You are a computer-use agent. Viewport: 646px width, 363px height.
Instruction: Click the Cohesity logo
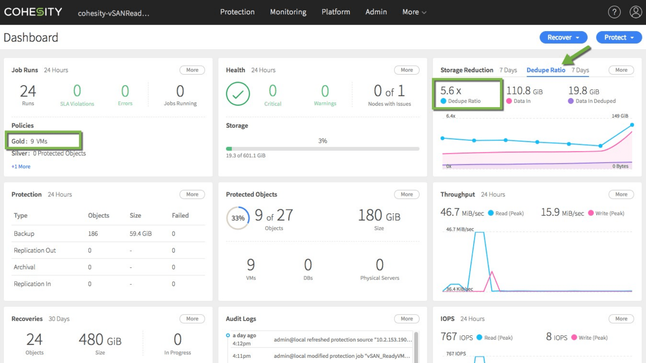pyautogui.click(x=33, y=12)
